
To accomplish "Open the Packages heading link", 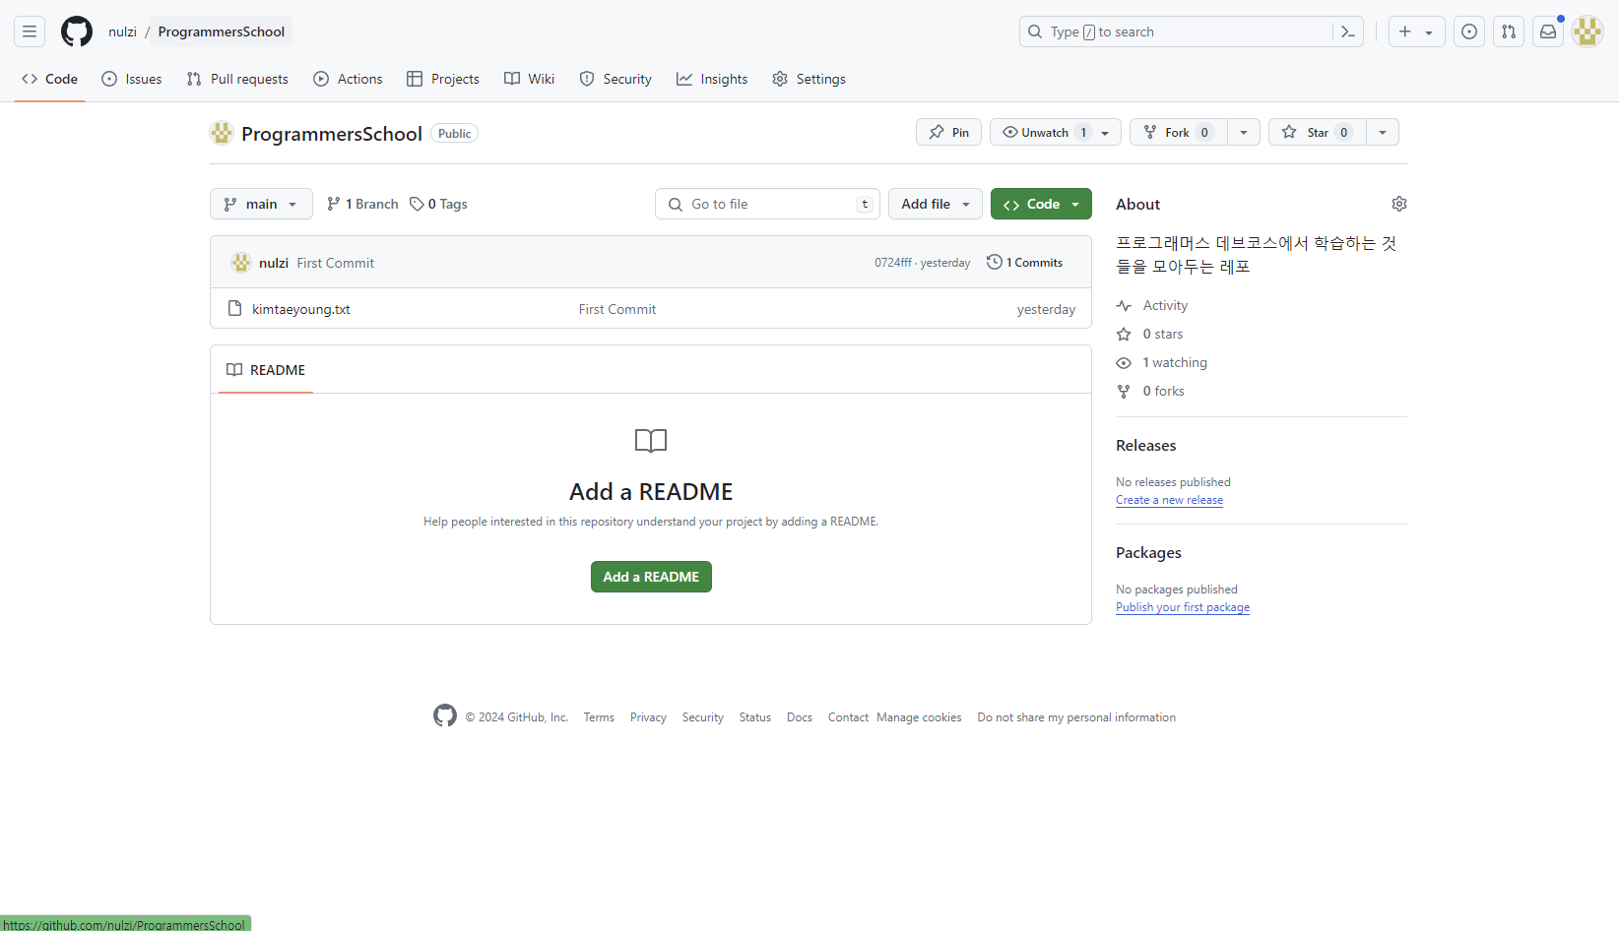I will tap(1148, 552).
